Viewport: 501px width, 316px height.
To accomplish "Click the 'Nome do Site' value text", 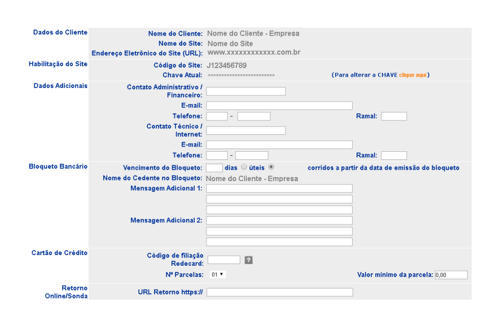I will click(x=230, y=44).
